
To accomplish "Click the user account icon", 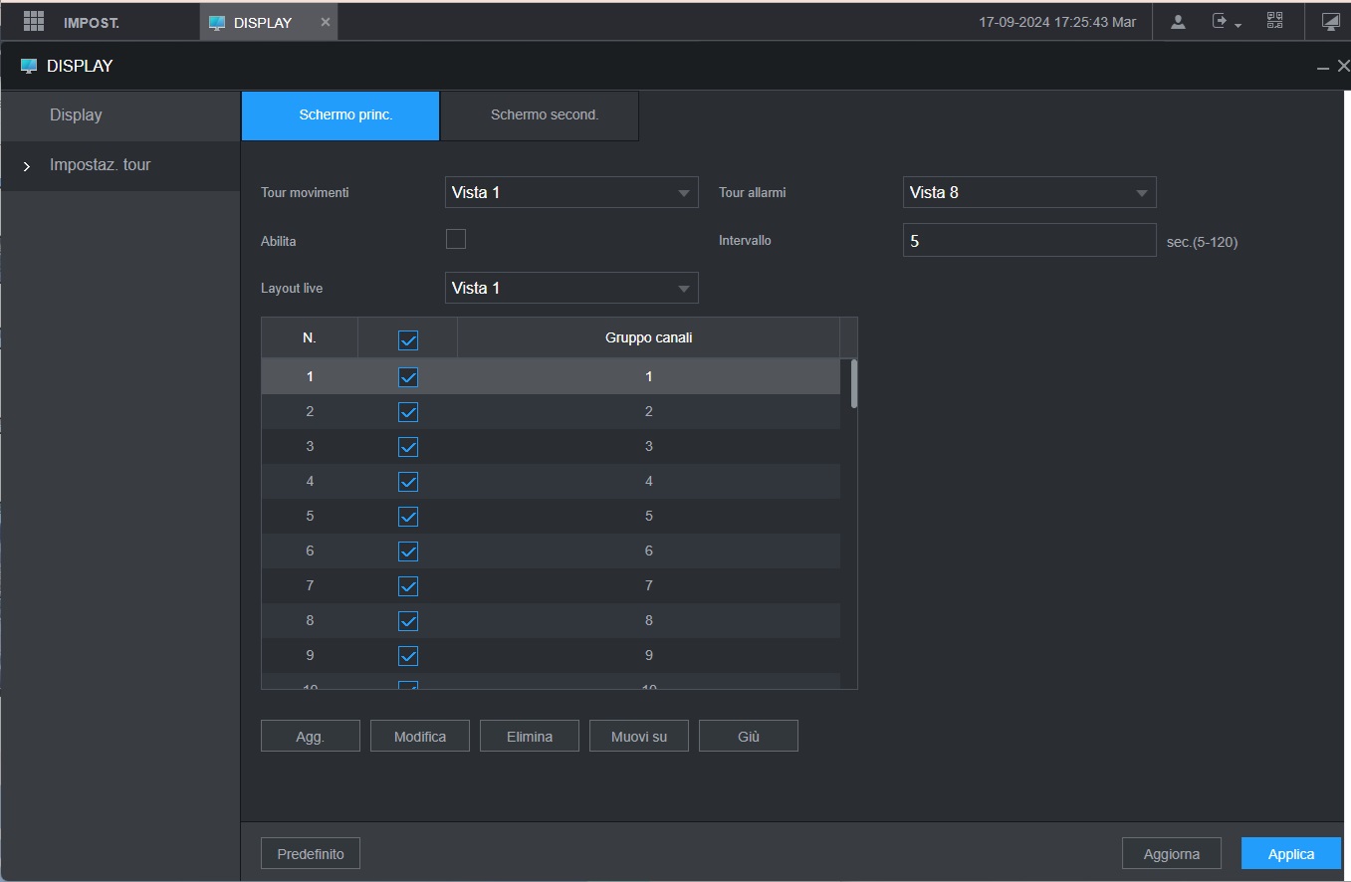I will pos(1178,22).
